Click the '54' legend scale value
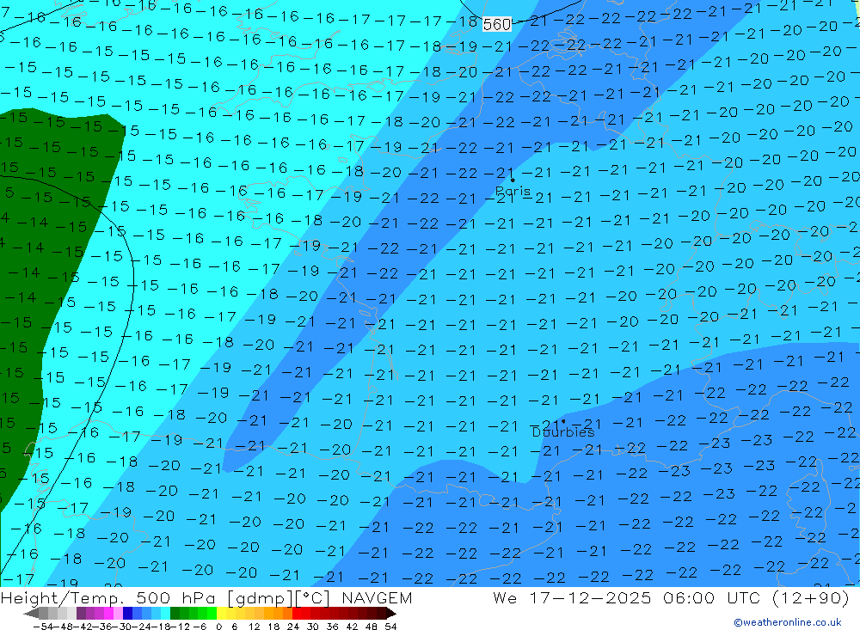860x630 pixels. [390, 627]
